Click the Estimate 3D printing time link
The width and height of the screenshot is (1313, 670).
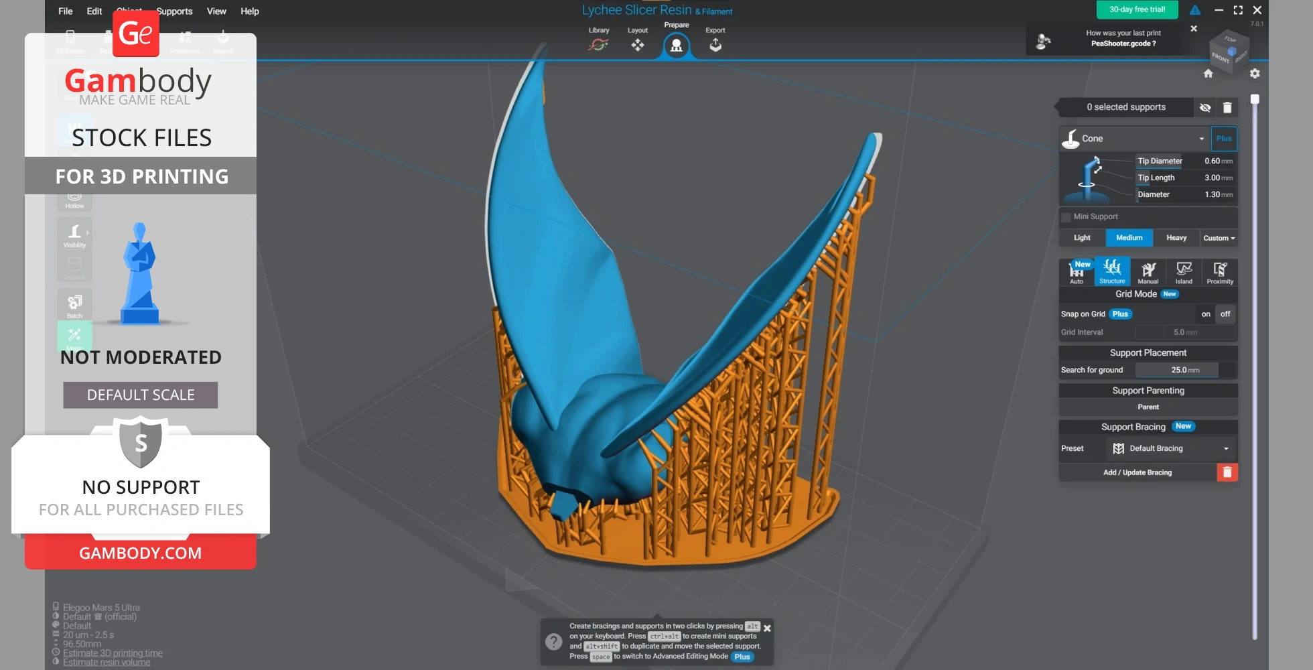click(x=113, y=653)
